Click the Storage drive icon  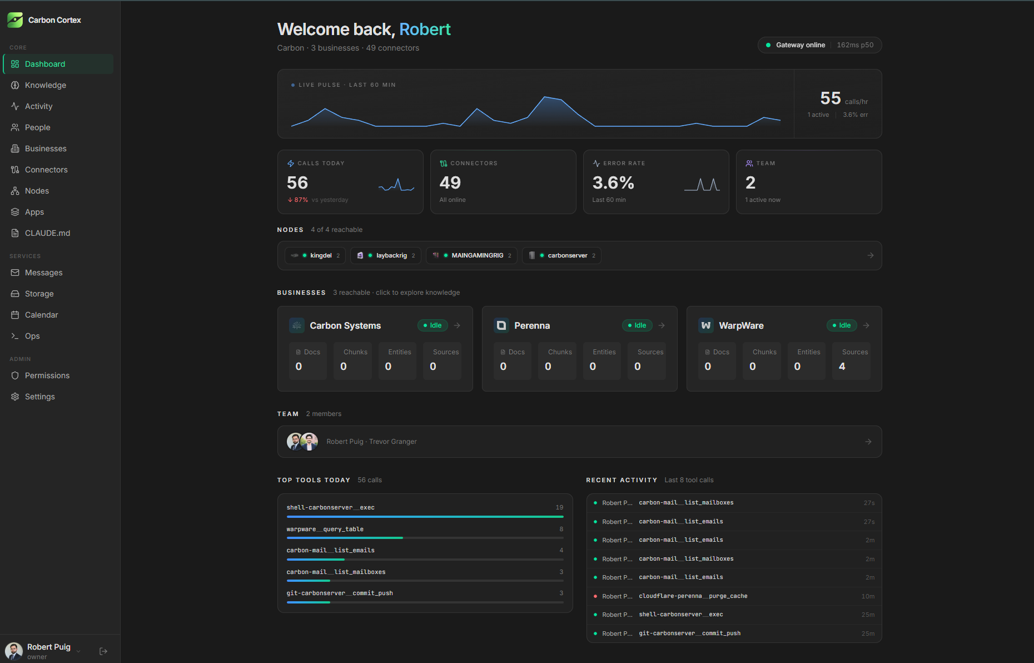[15, 294]
